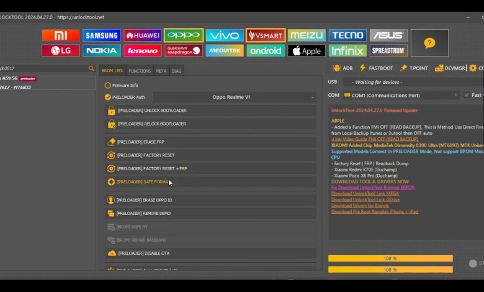Expand the Oppo Realme V1 dropdown
Viewport: 484px width, 292px height.
tap(235, 97)
